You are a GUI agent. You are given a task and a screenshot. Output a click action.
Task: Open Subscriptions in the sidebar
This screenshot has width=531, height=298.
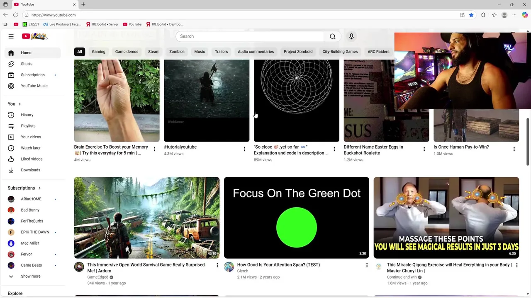pos(33,75)
